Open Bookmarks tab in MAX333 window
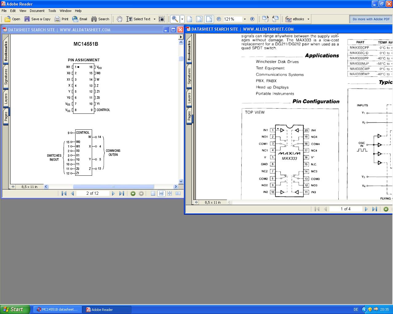The image size is (393, 314). pos(189,50)
